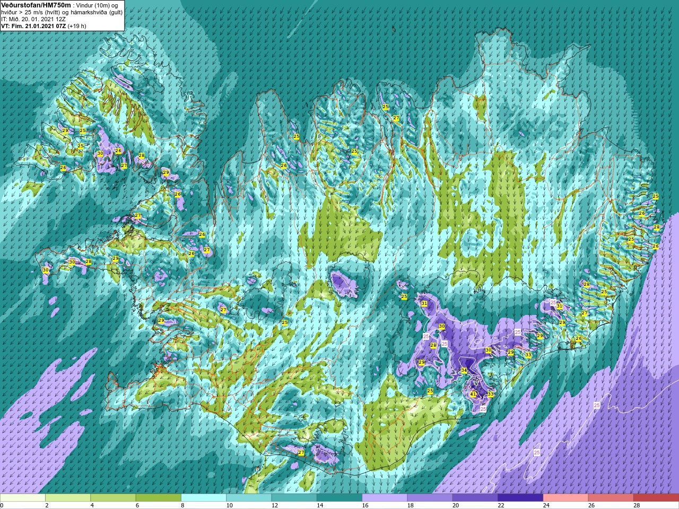Select the teal 12–14 m/s legend swatch
This screenshot has height=509, width=679.
coord(294,498)
